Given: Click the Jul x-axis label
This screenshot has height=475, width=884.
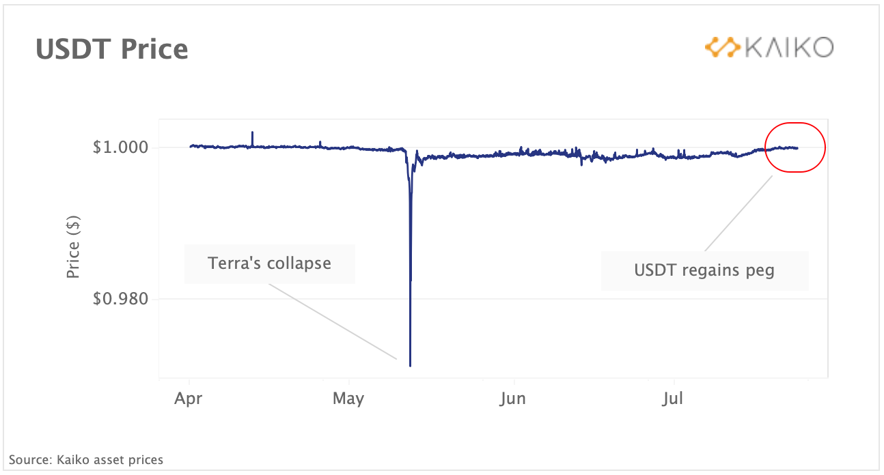Looking at the screenshot, I should pos(674,398).
